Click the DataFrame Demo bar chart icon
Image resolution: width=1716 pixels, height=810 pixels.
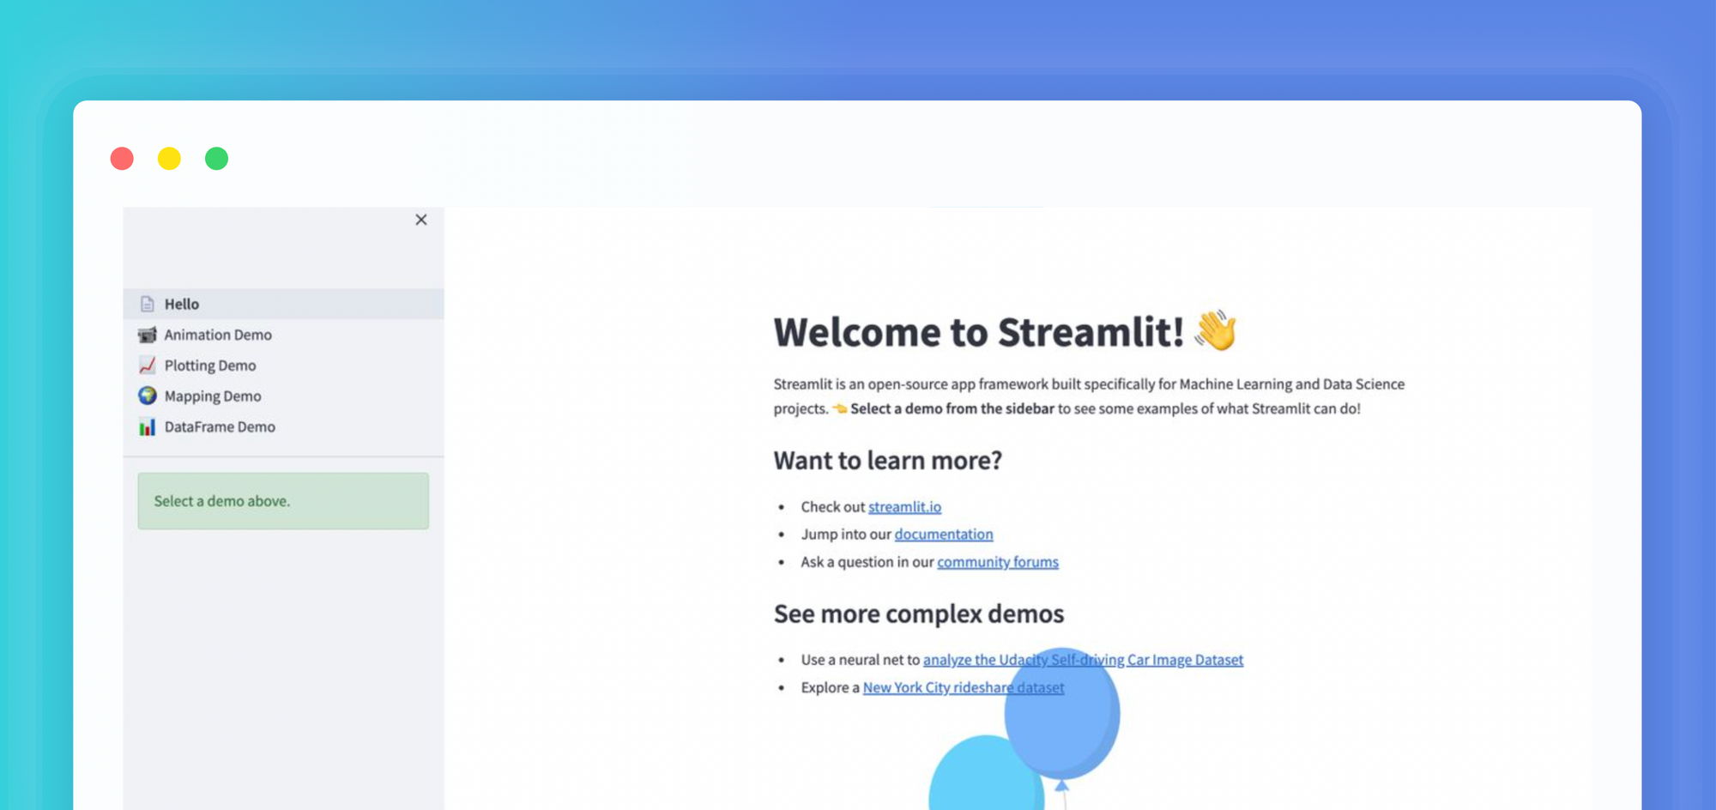[x=148, y=426]
